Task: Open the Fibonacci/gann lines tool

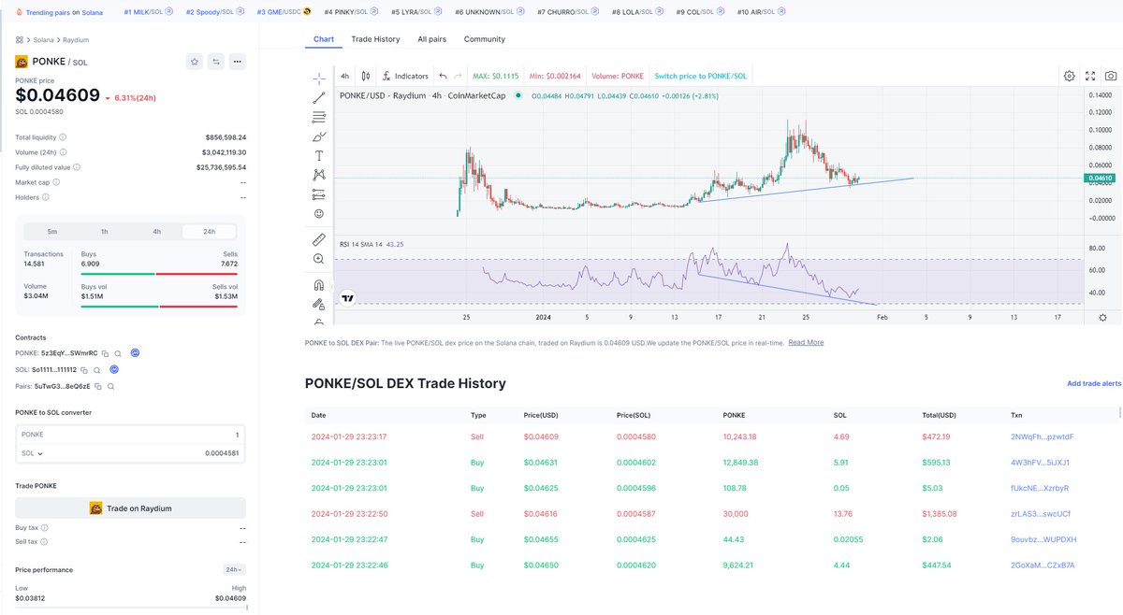Action: point(319,117)
